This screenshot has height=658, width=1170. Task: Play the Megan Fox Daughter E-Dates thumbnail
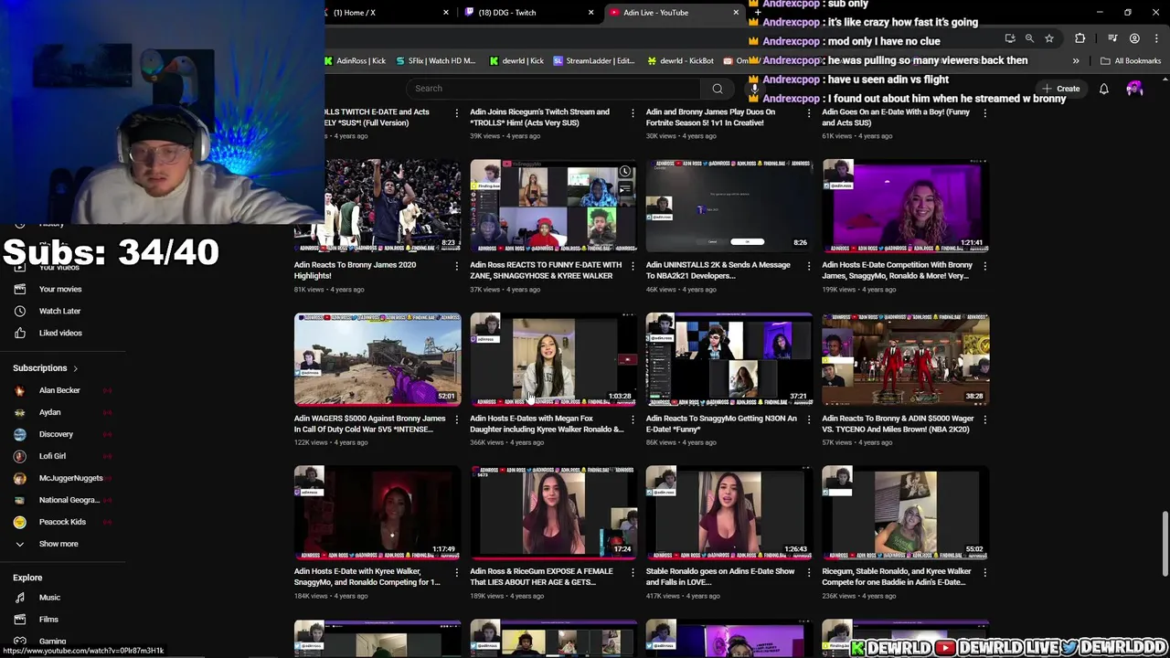[553, 359]
